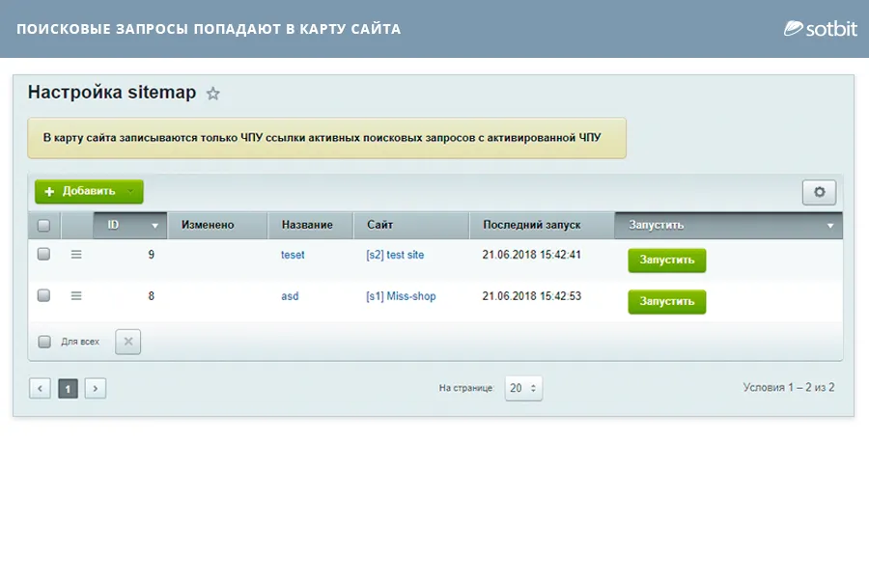The image size is (869, 579).
Task: Click the delete X button beside Для всех
Action: (x=128, y=342)
